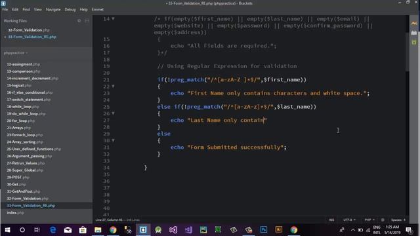Open 24-Array_sorting.php file
The width and height of the screenshot is (420, 236).
[x=25, y=142]
